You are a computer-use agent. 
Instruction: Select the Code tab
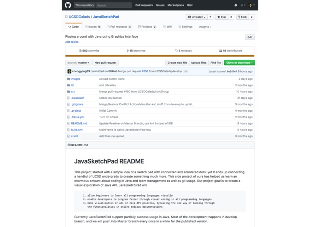(74, 27)
